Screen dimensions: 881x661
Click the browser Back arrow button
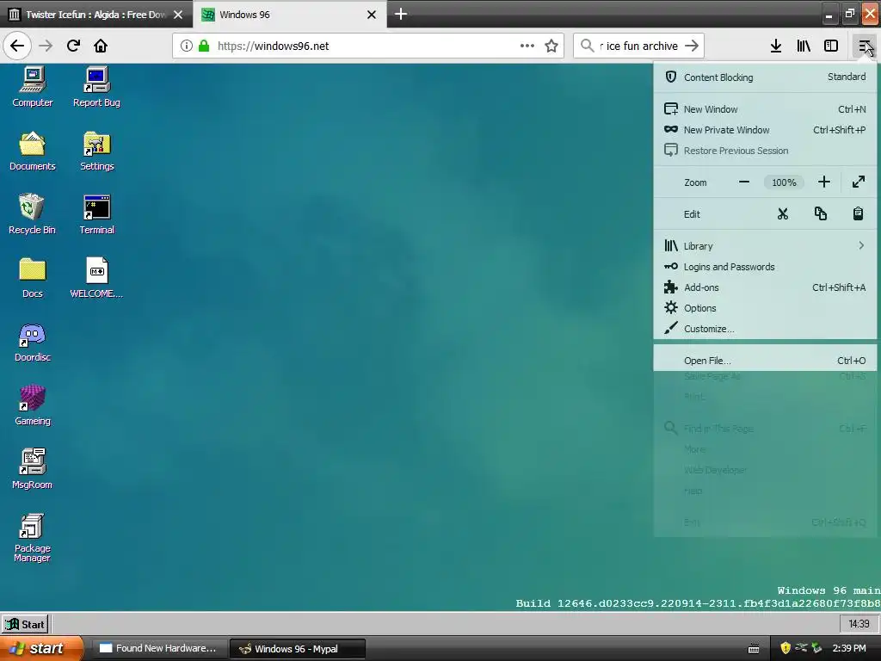pyautogui.click(x=17, y=46)
